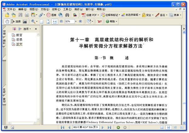Image resolution: width=189 pixels, height=133 pixels.
Task: Open the 发送供审阅 dropdown
Action: click(x=140, y=15)
